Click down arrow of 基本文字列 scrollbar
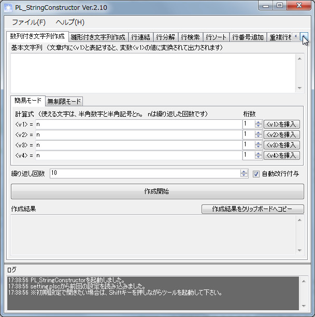The width and height of the screenshot is (315, 317). 299,88
